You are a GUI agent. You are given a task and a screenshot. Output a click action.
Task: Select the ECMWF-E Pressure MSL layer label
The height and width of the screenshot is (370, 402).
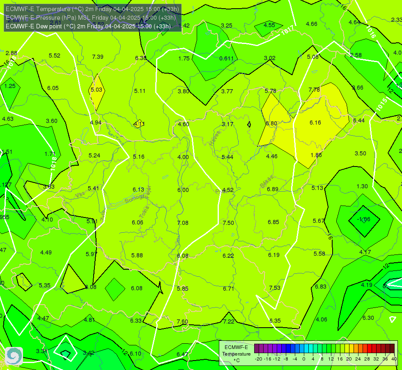(90, 17)
